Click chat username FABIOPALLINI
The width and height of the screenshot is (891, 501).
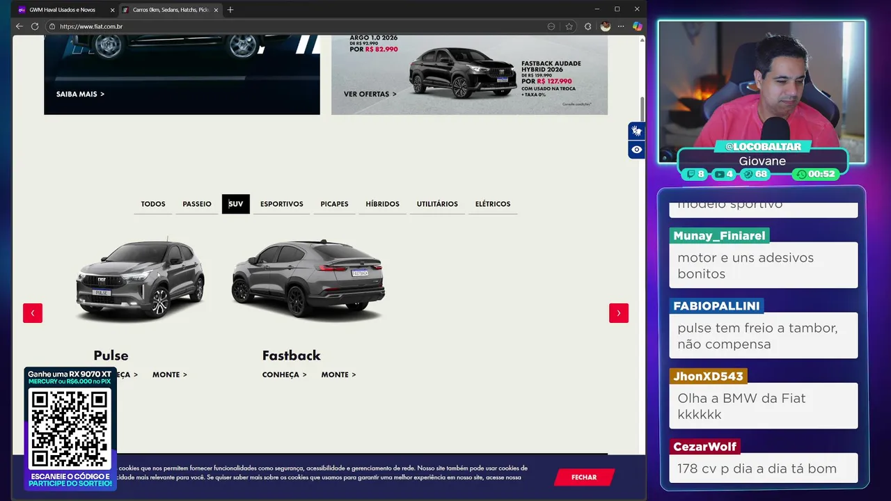coord(716,306)
